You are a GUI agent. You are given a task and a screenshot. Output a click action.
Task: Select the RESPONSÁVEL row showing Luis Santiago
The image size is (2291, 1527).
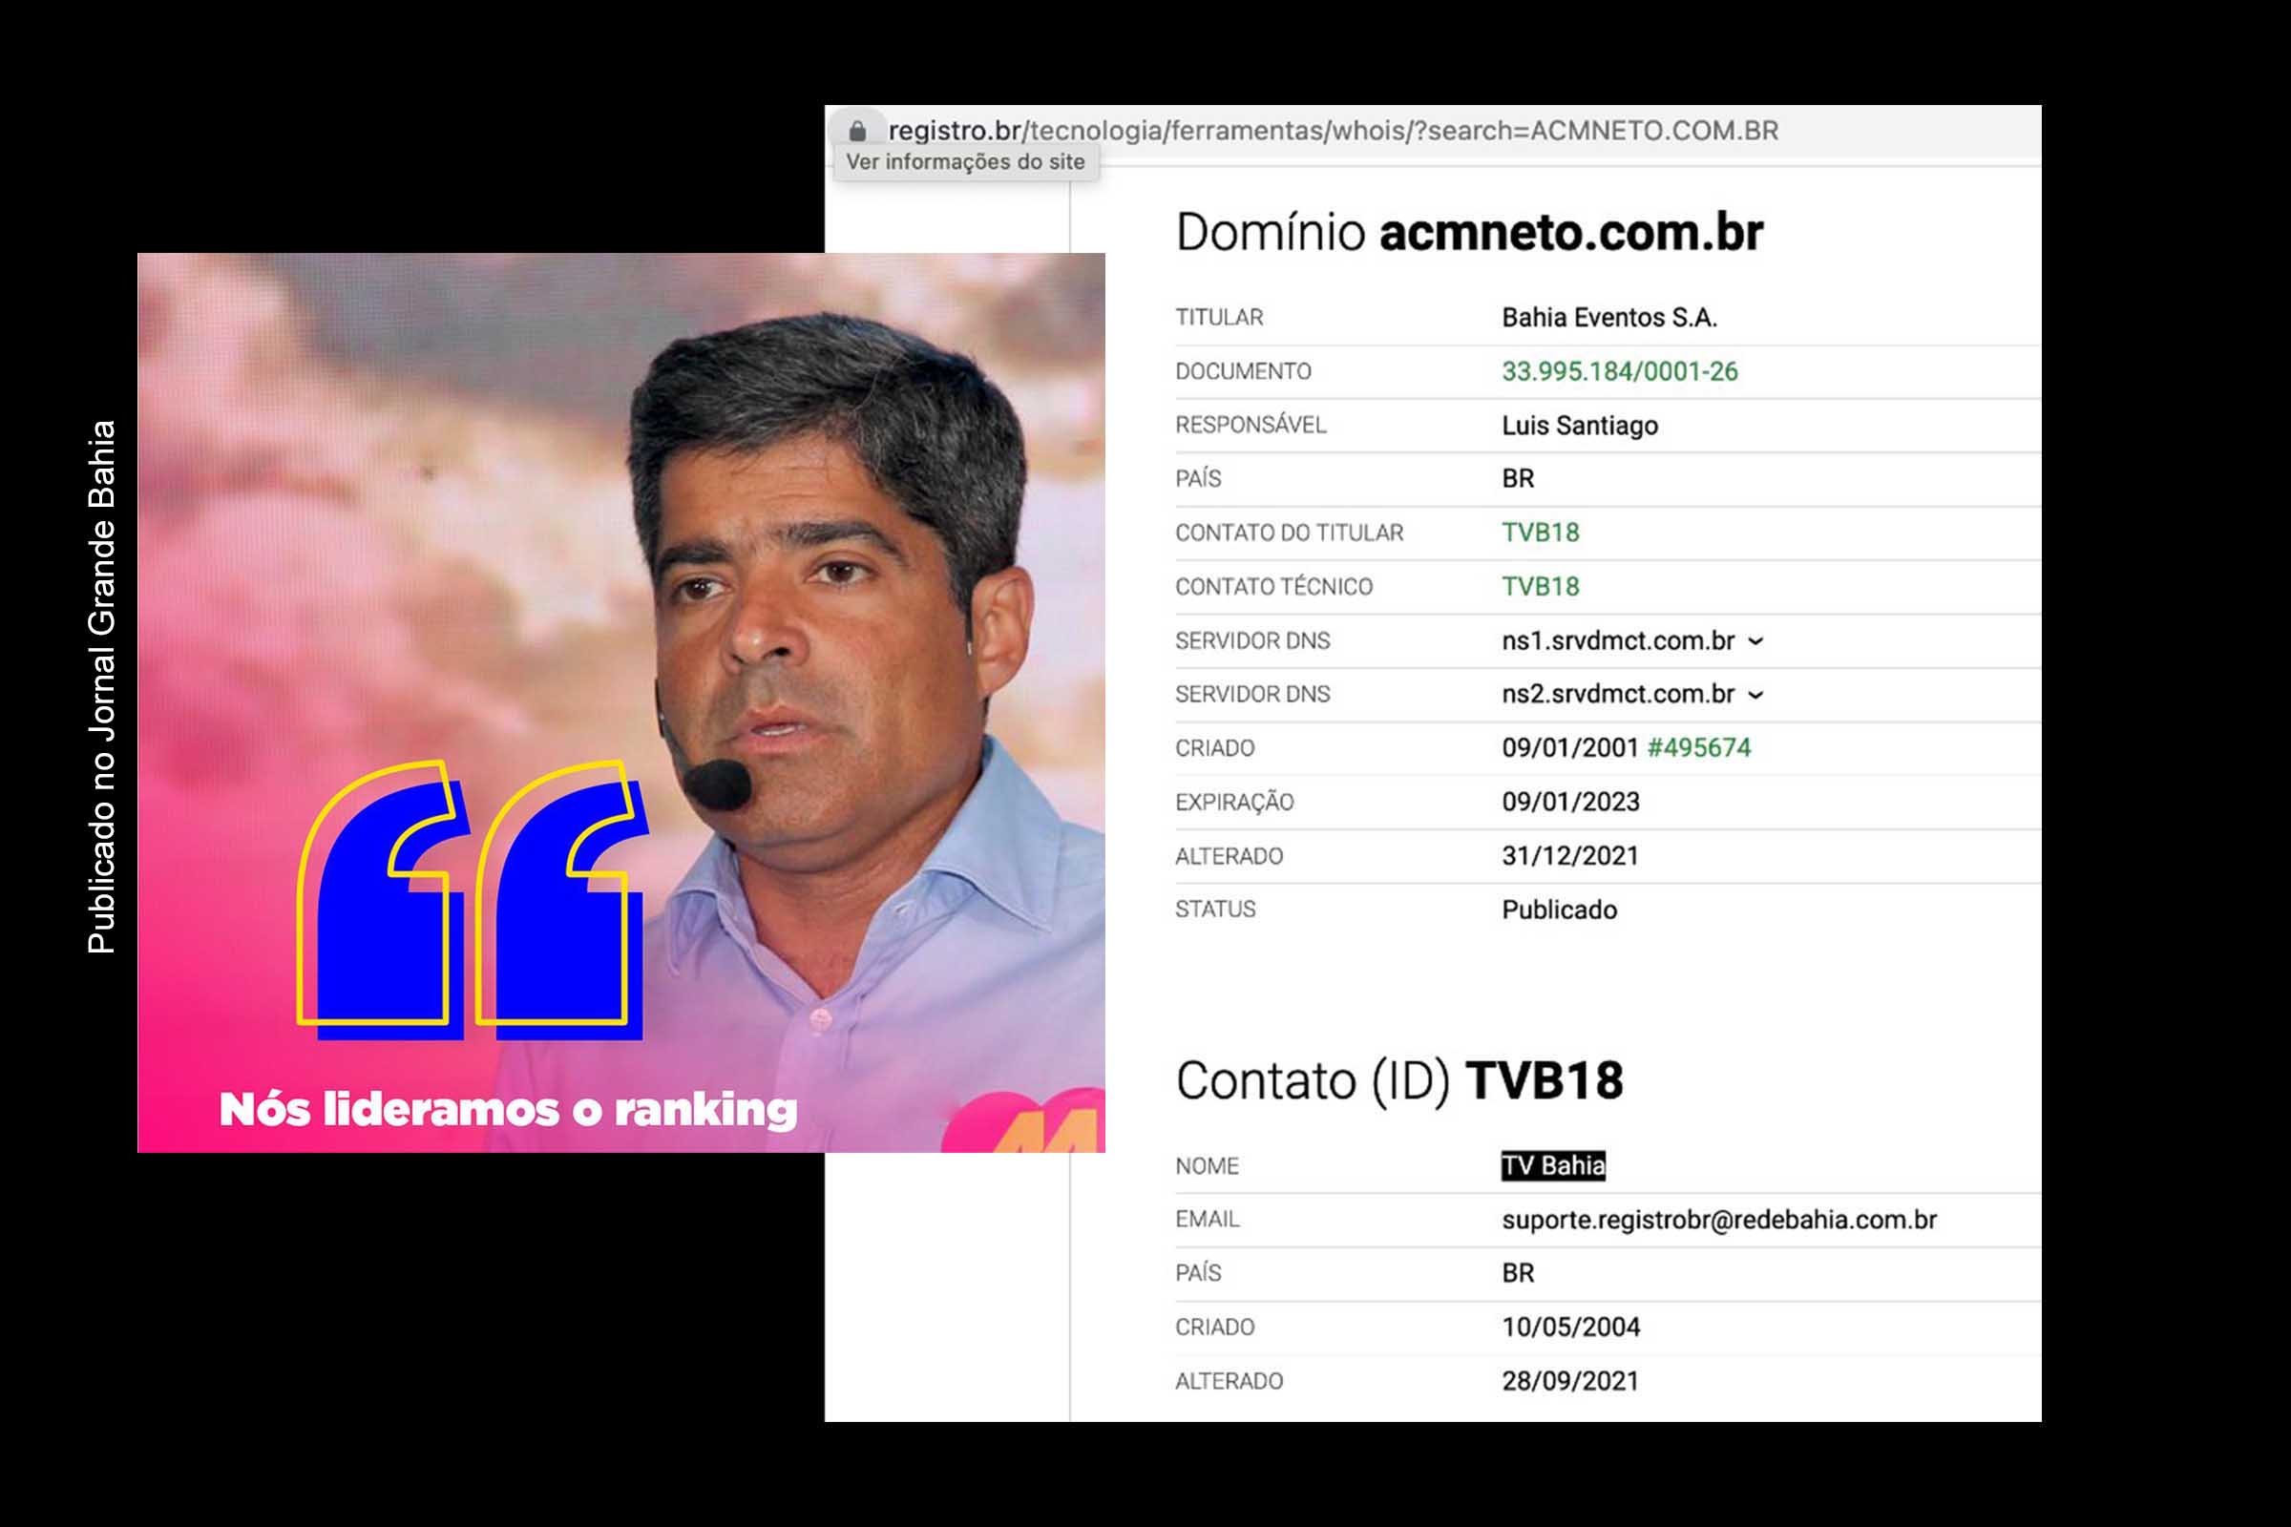tap(1582, 425)
